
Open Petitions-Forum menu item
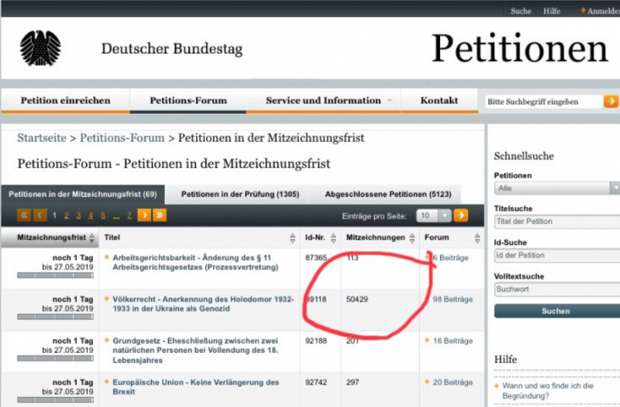[x=188, y=101]
